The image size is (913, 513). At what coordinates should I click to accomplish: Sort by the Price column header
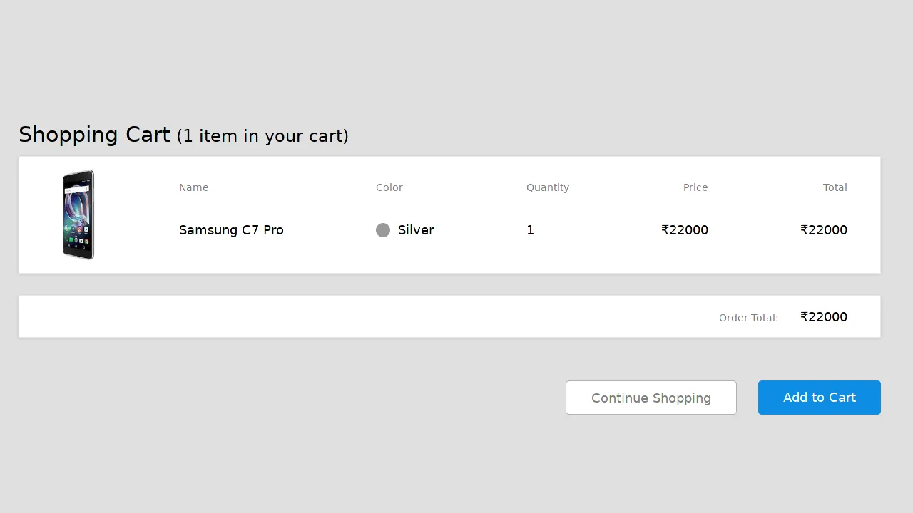[x=695, y=187]
